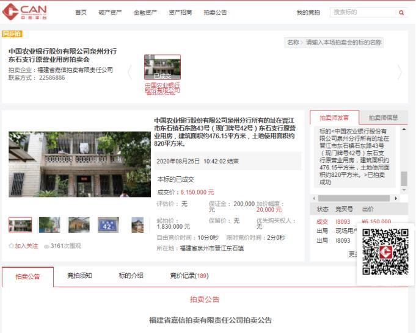
Task: Click the eye icon beside 3161次围观
Action: (x=46, y=246)
